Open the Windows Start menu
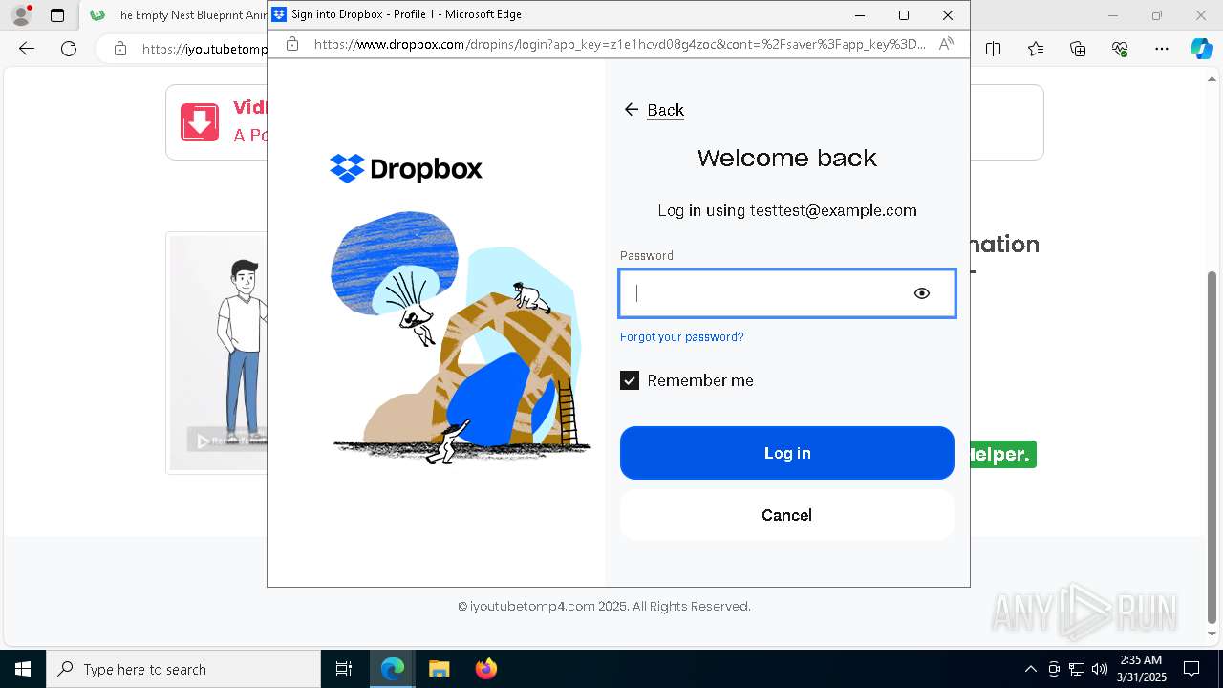 tap(23, 669)
